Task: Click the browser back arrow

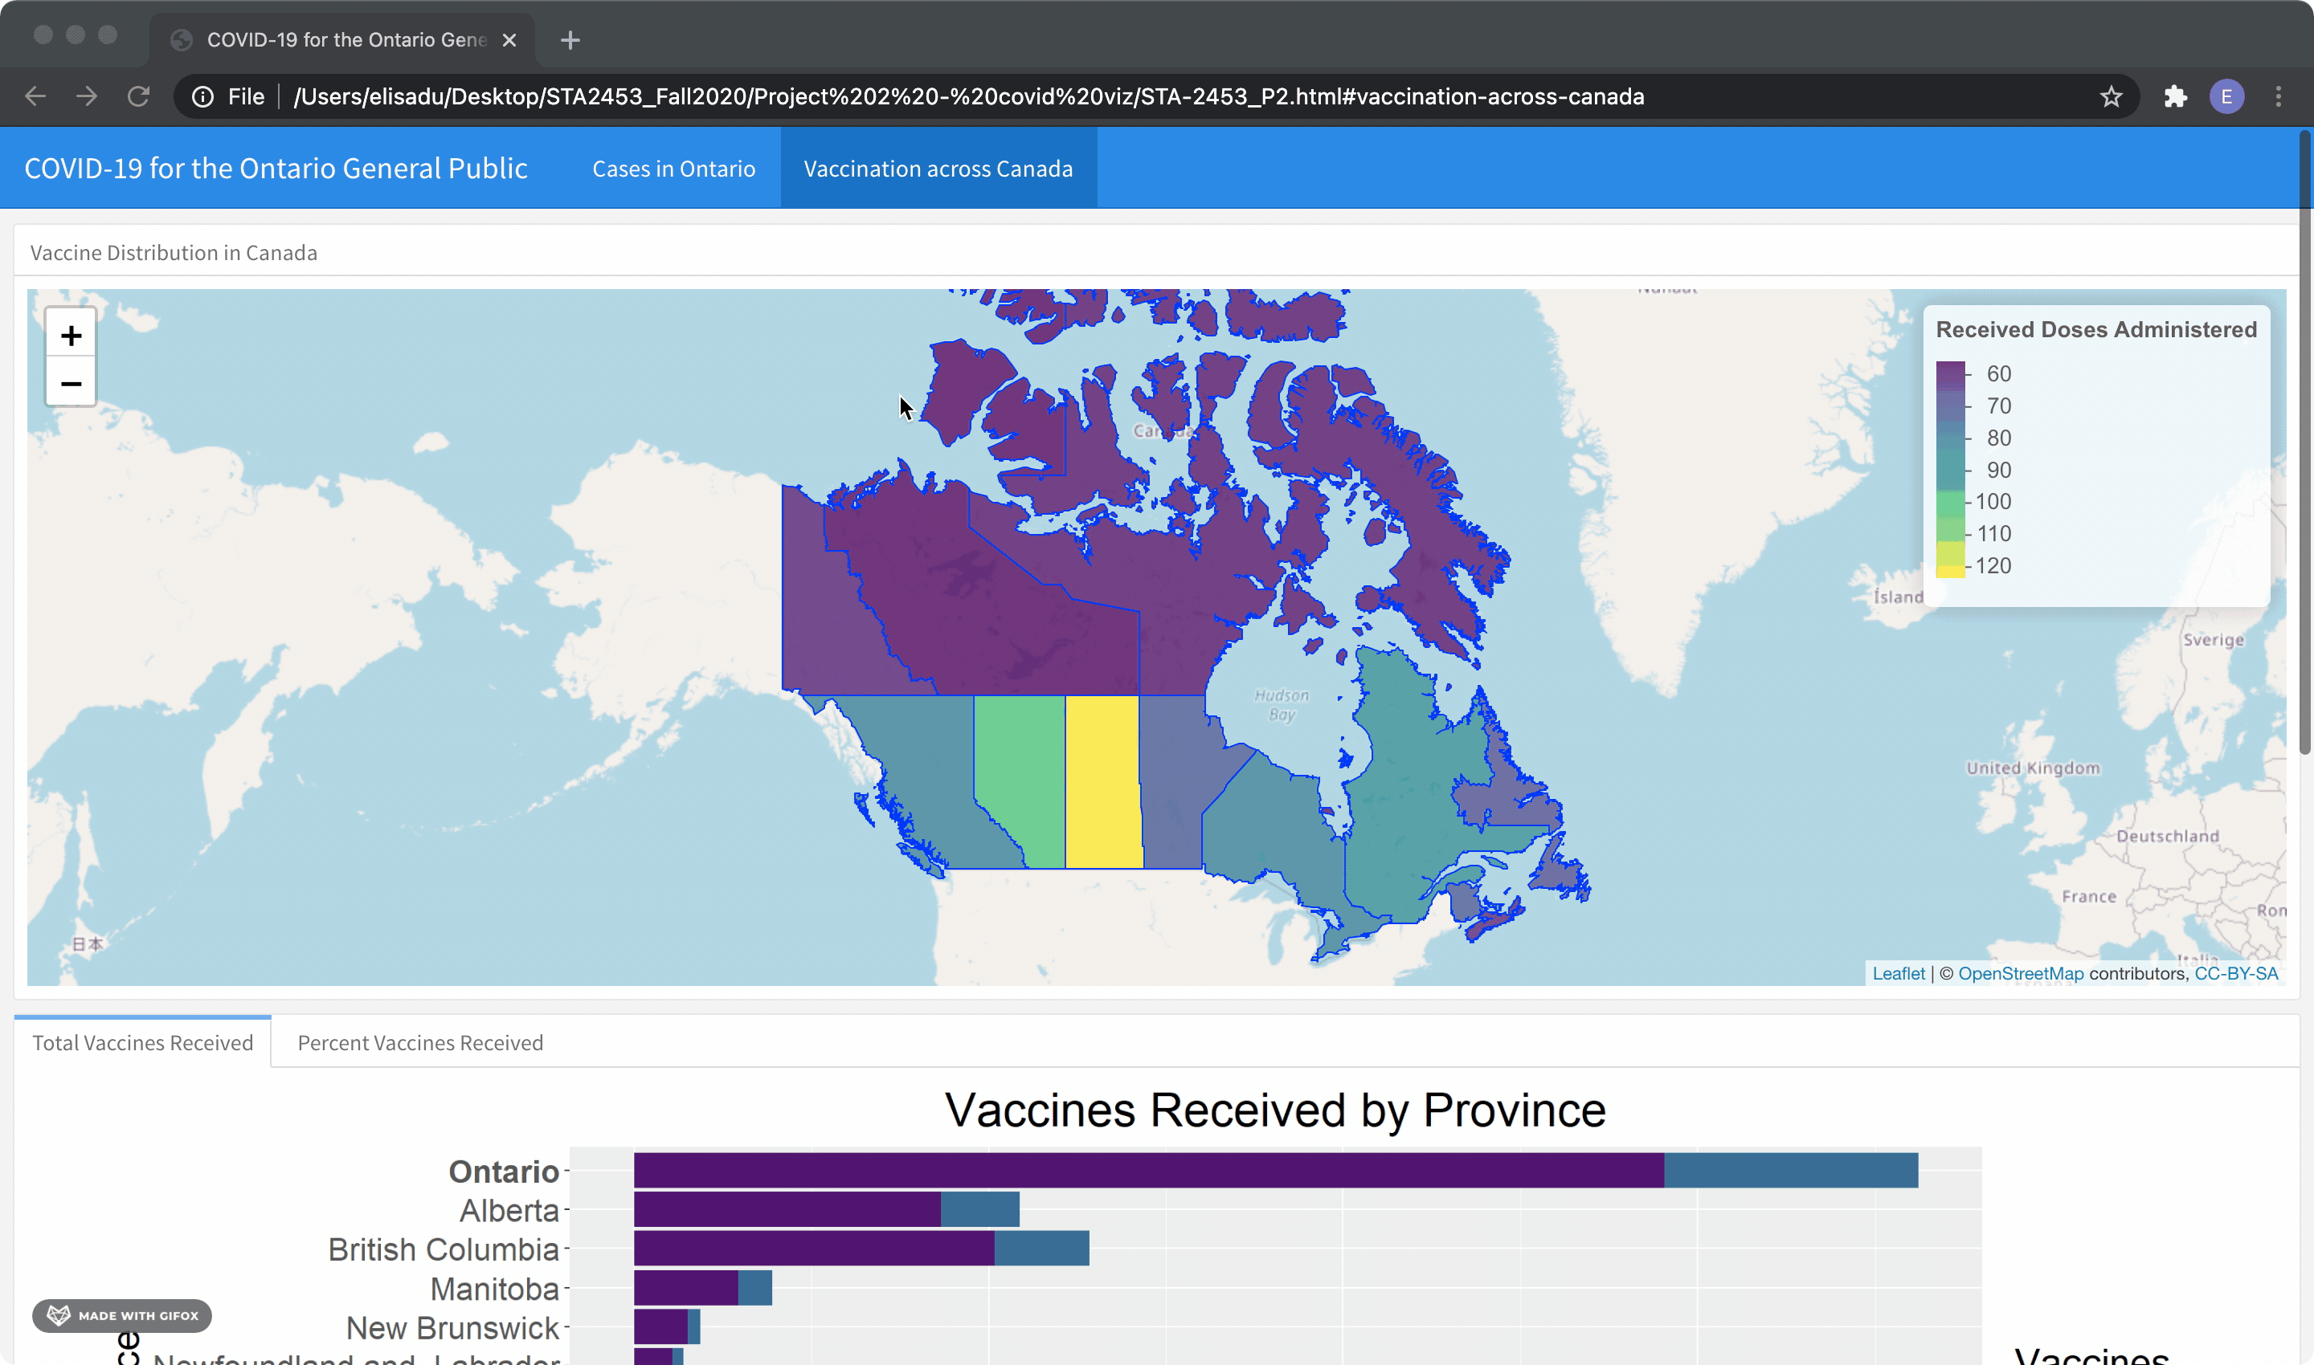Action: click(x=35, y=96)
